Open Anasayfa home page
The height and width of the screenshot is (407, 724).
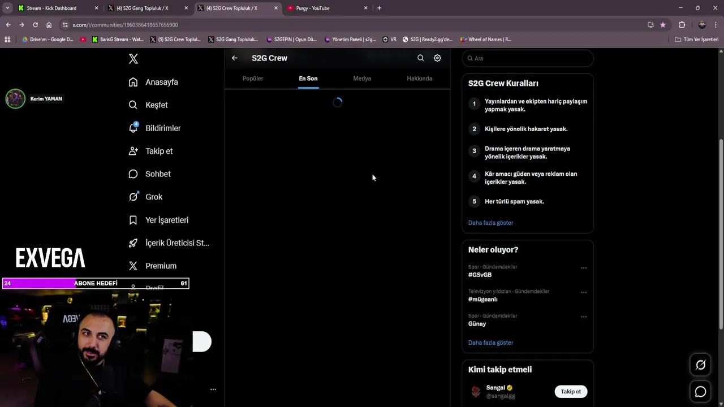[x=153, y=82]
